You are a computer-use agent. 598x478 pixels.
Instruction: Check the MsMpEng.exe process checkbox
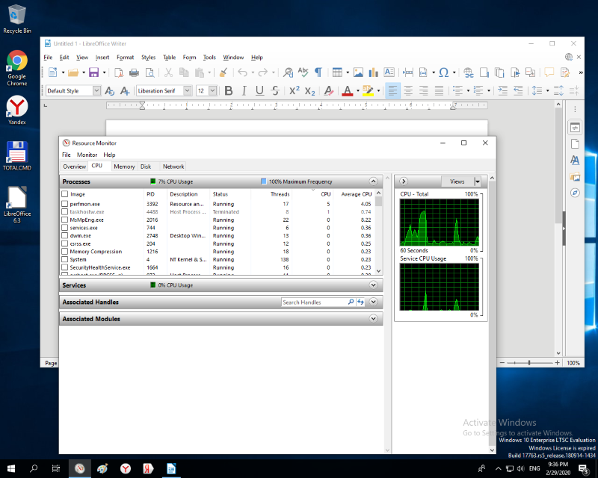65,220
